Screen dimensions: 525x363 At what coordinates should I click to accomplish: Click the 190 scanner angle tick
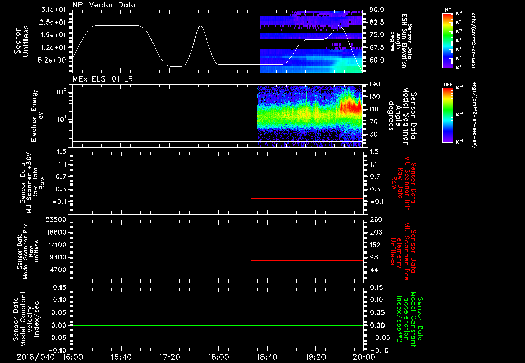375,84
